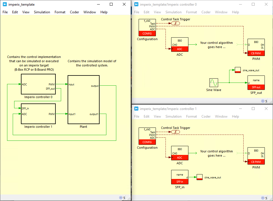
Task: Click PLECS icon in controller 0 title bar
Action: point(136,4)
